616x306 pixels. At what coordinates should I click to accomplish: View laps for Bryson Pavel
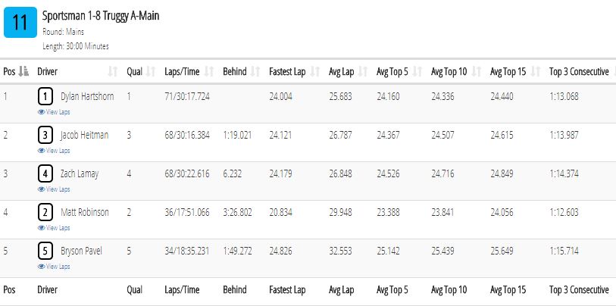[x=54, y=267]
